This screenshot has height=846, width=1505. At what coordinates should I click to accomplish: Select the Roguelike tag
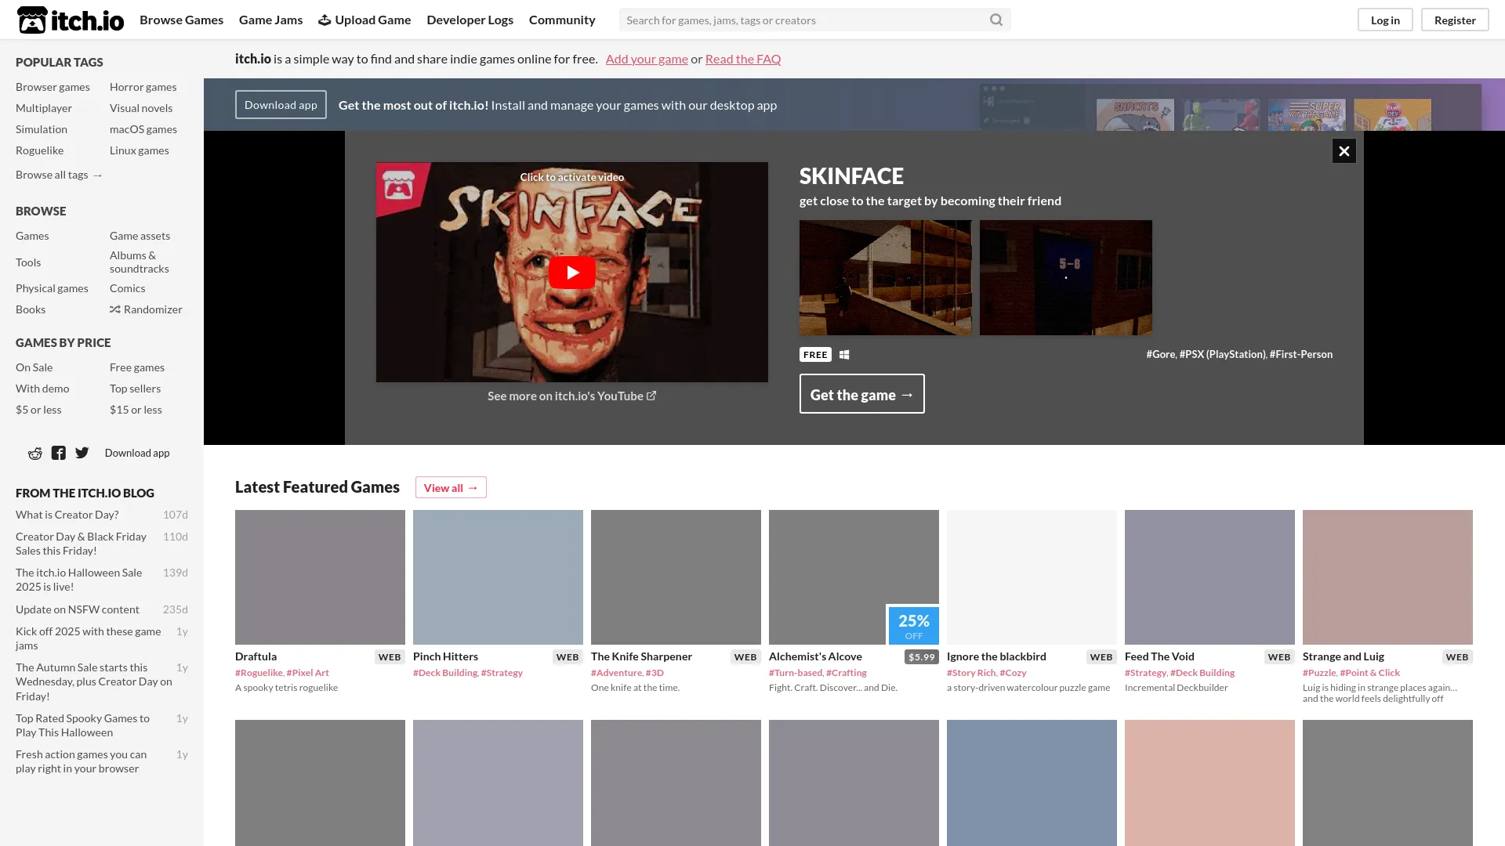pyautogui.click(x=39, y=150)
